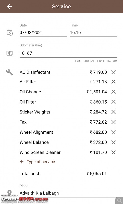
Task: Tap the odometer counter icon
Action: pos(9,53)
